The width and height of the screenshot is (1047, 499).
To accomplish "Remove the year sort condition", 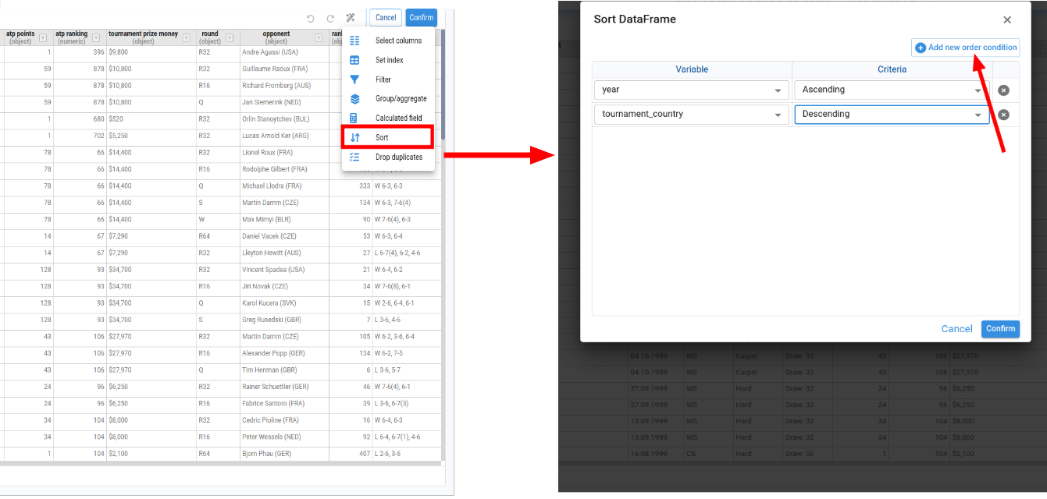I will coord(1004,90).
